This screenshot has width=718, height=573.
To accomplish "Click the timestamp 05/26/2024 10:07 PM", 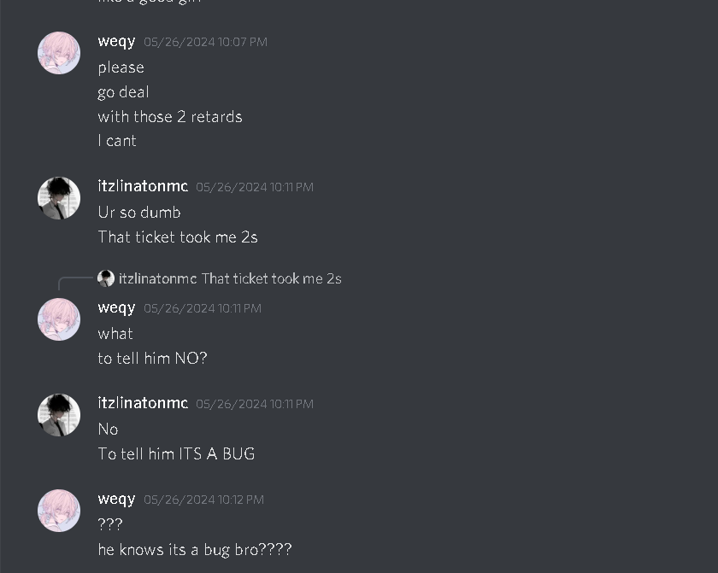I will point(206,42).
